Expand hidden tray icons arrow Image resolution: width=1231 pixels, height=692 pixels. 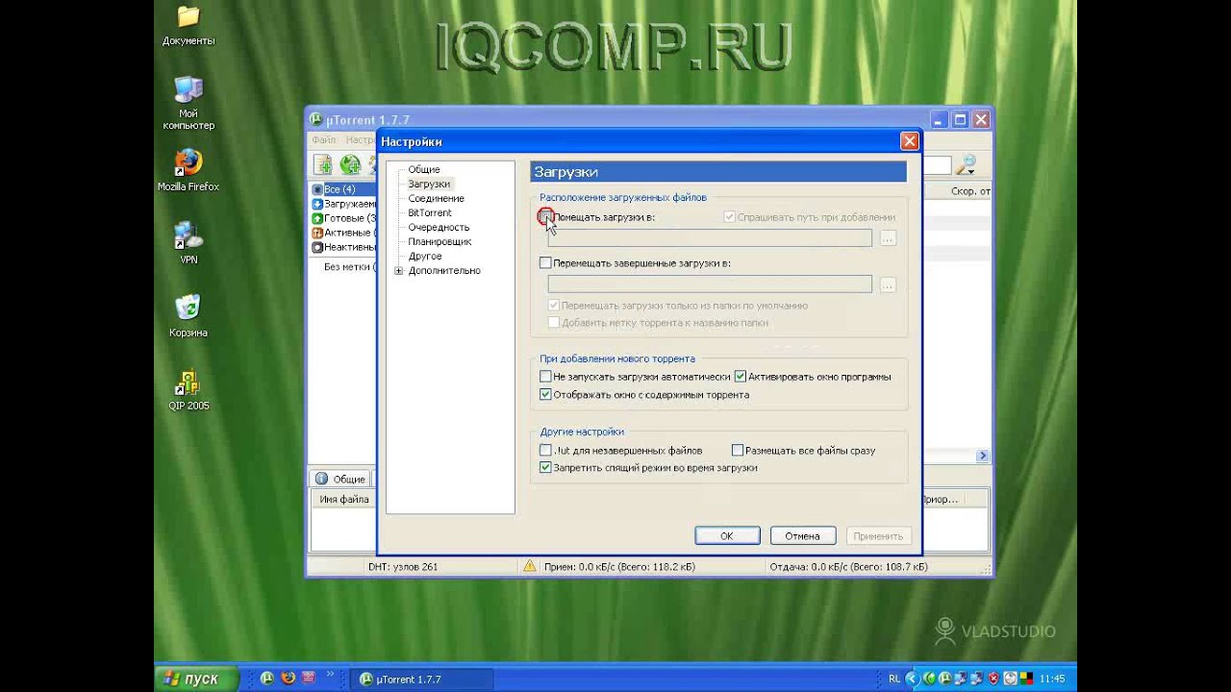coord(911,679)
